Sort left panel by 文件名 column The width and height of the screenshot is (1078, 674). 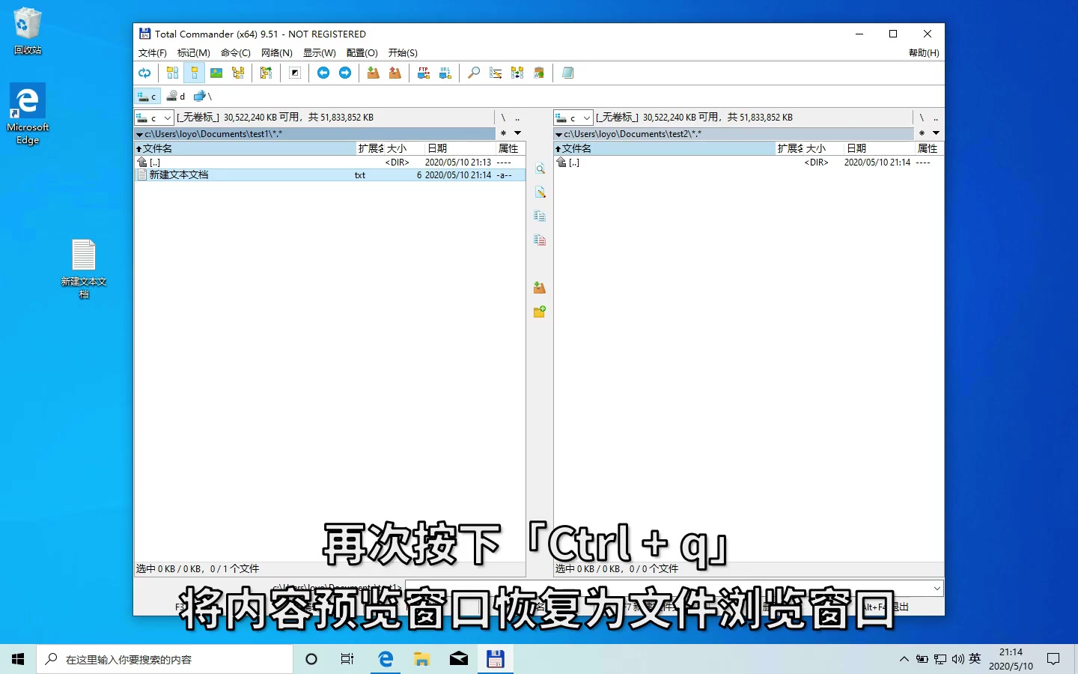click(x=245, y=148)
